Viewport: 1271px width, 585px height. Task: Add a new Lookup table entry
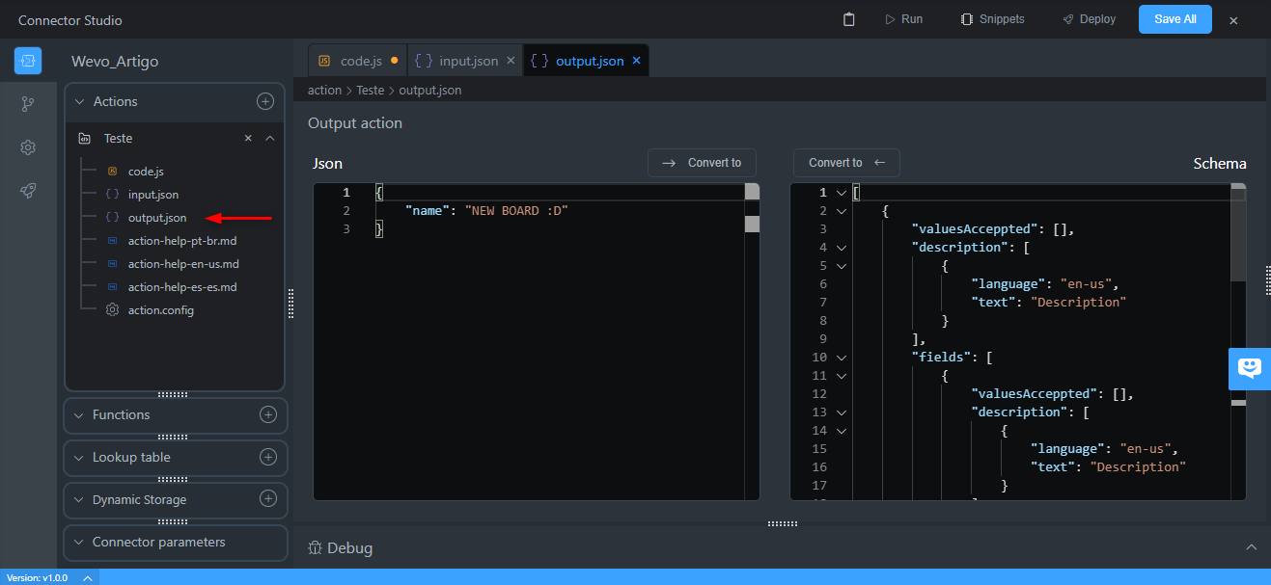pos(268,457)
